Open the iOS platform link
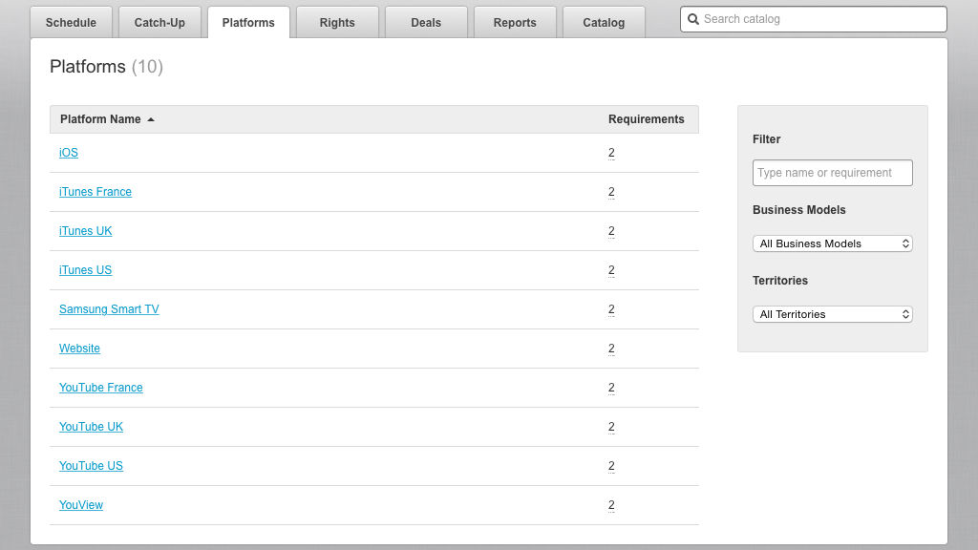This screenshot has width=978, height=550. (x=69, y=153)
